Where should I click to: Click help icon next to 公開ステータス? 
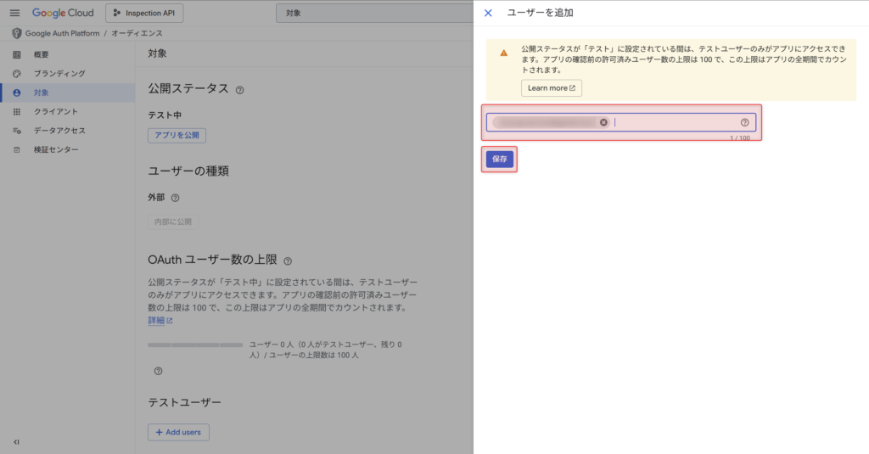pos(240,90)
